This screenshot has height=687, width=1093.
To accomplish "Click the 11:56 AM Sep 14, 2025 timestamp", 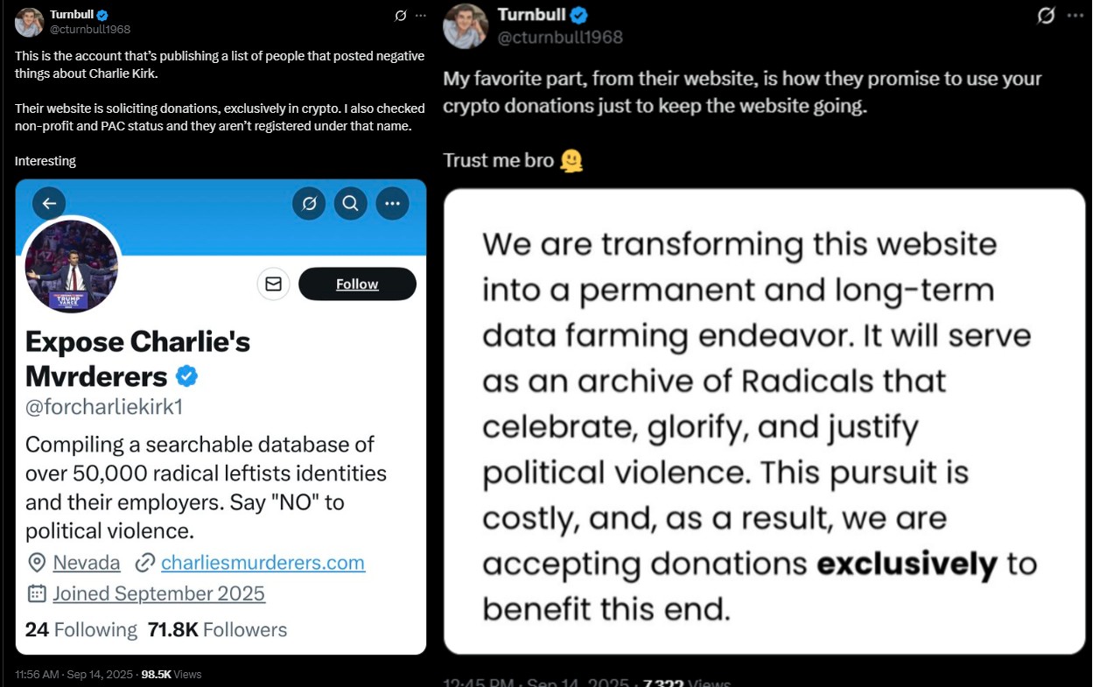I will 74,674.
